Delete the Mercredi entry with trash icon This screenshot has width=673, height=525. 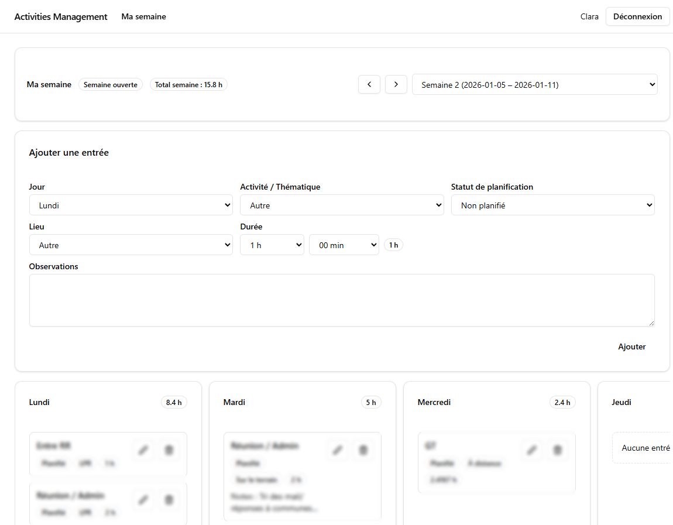click(558, 450)
